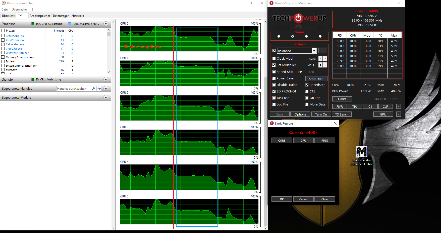Viewport: 441px width, 233px height.
Task: Open the Überwachen menu
Action: coord(20,9)
